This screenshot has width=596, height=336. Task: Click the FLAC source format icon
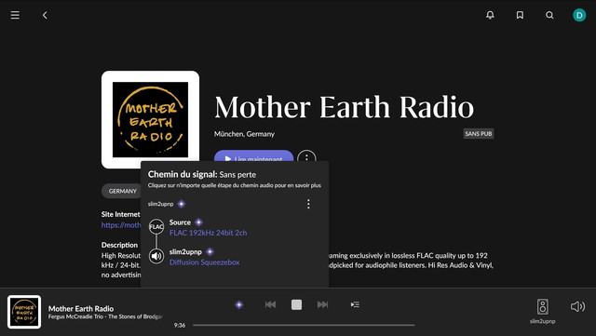click(x=156, y=227)
